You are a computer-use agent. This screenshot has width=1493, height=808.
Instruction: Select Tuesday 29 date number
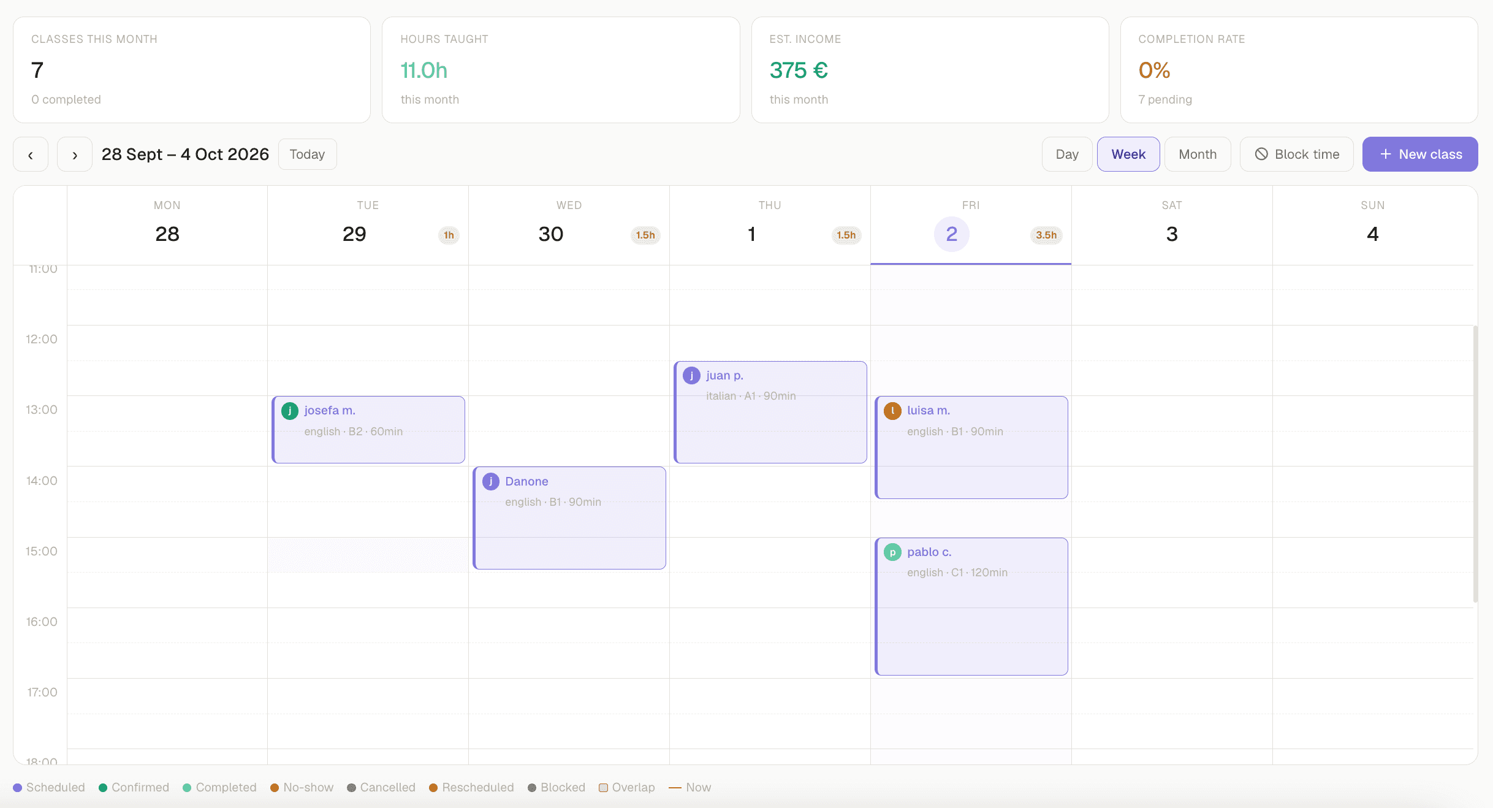[354, 234]
